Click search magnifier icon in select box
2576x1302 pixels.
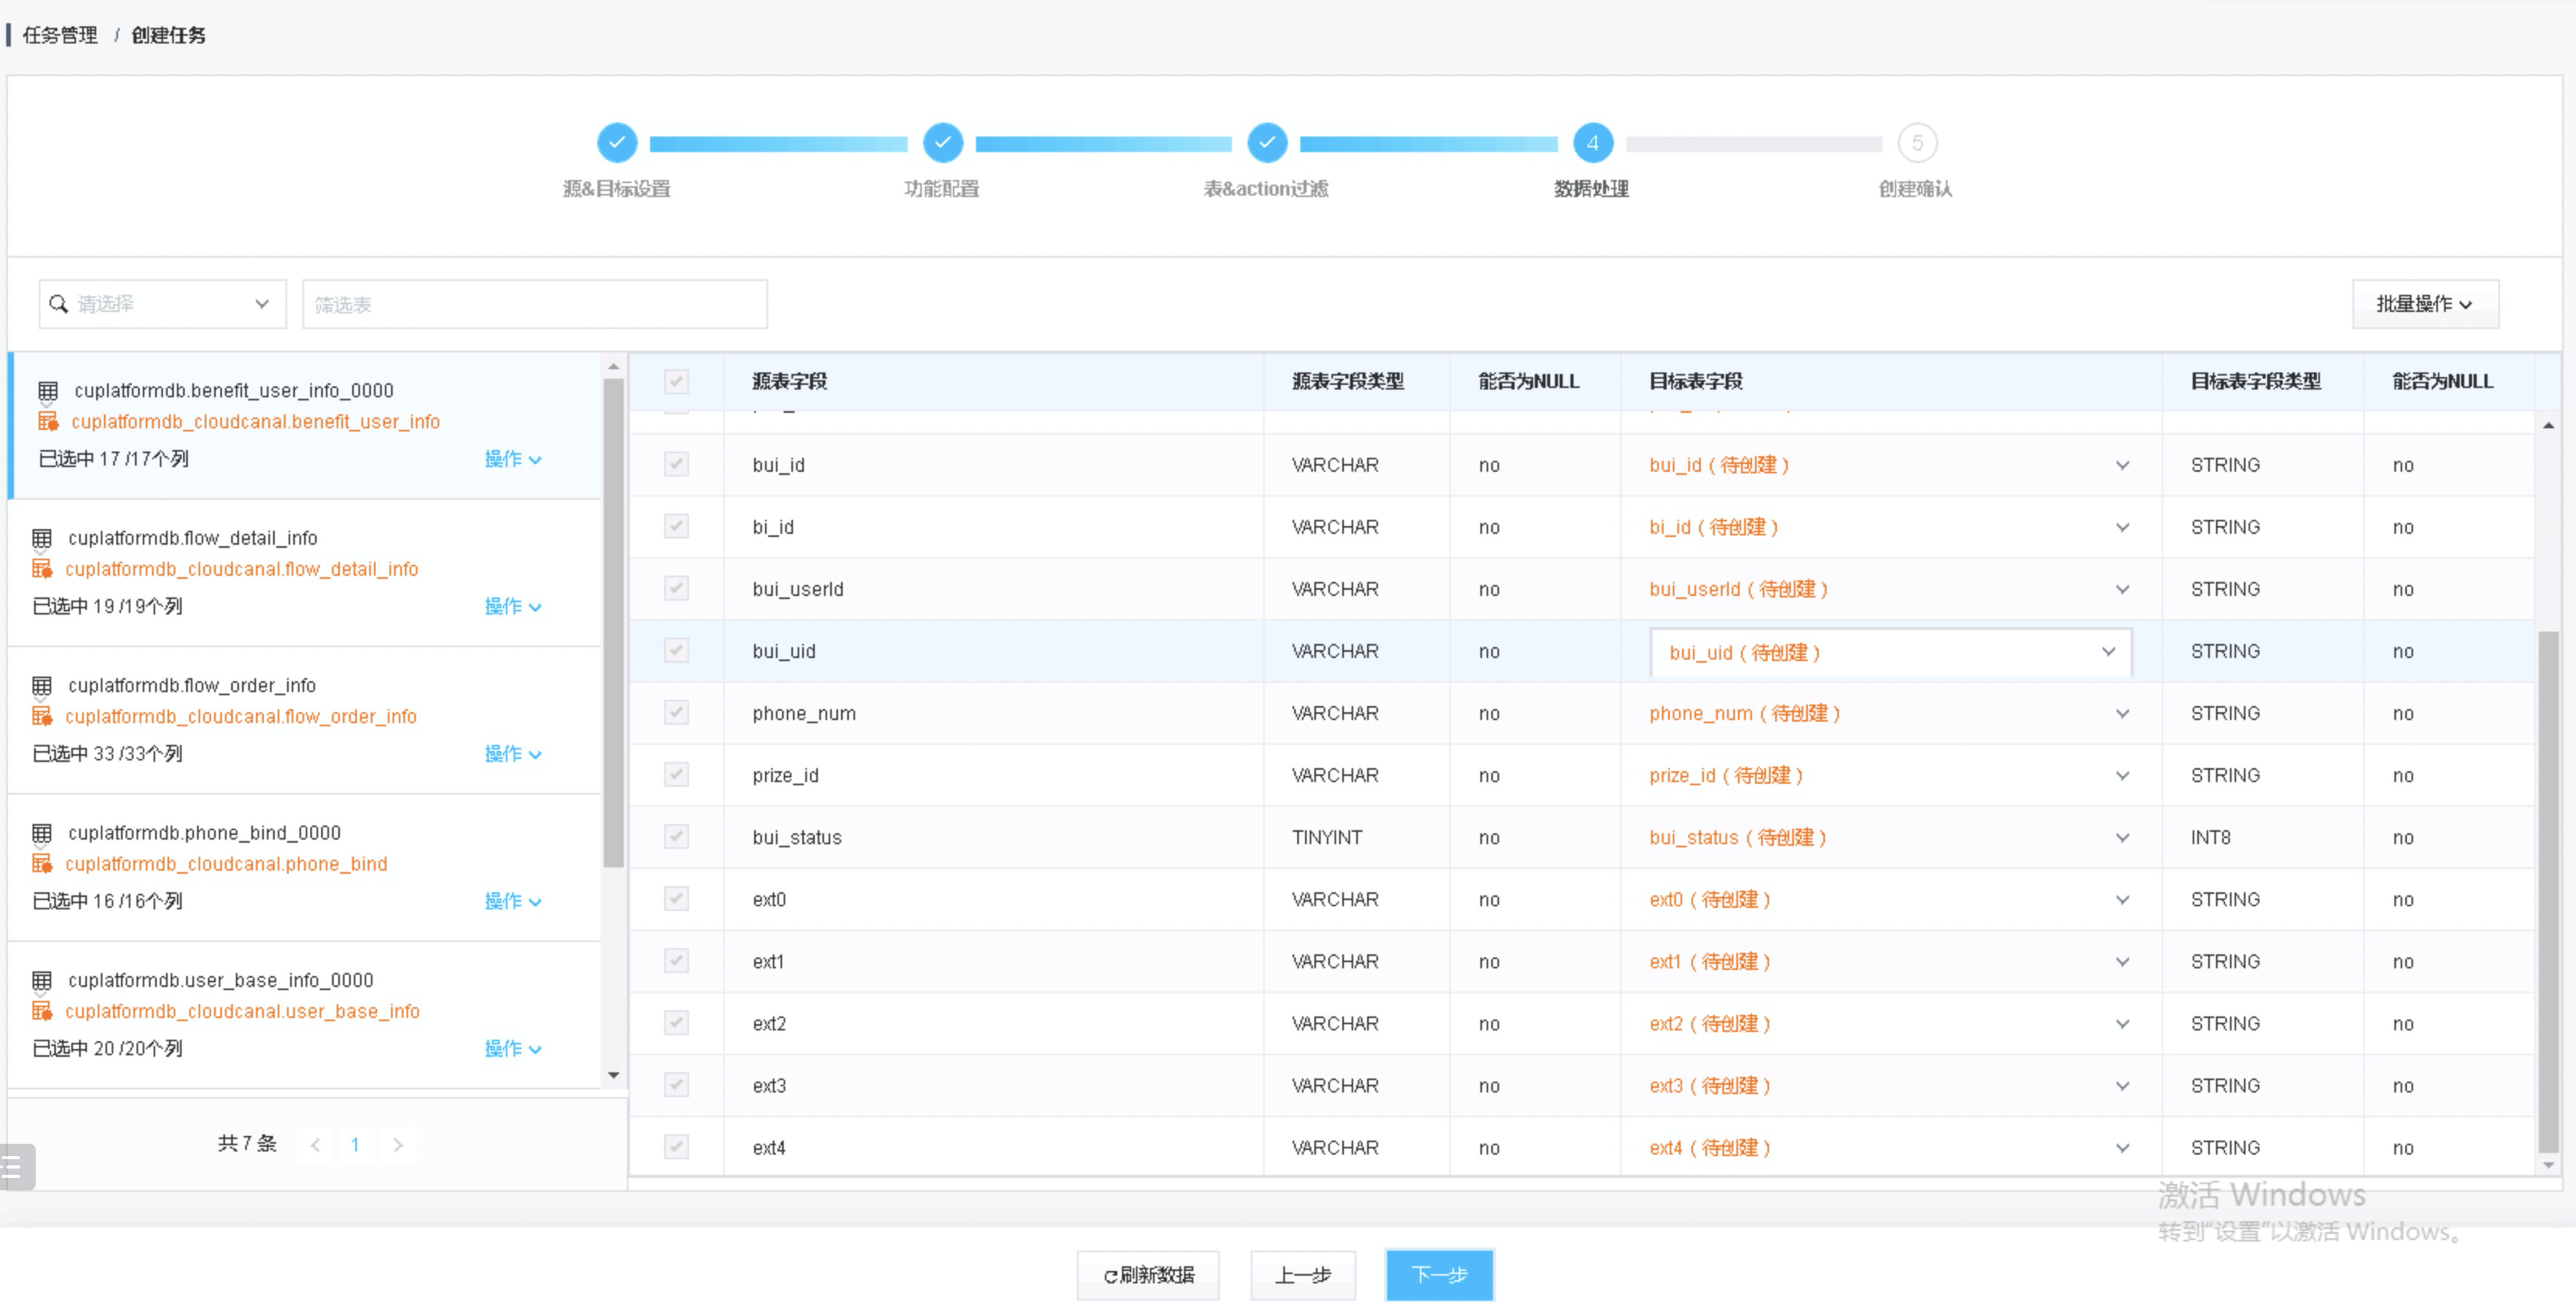[x=59, y=304]
